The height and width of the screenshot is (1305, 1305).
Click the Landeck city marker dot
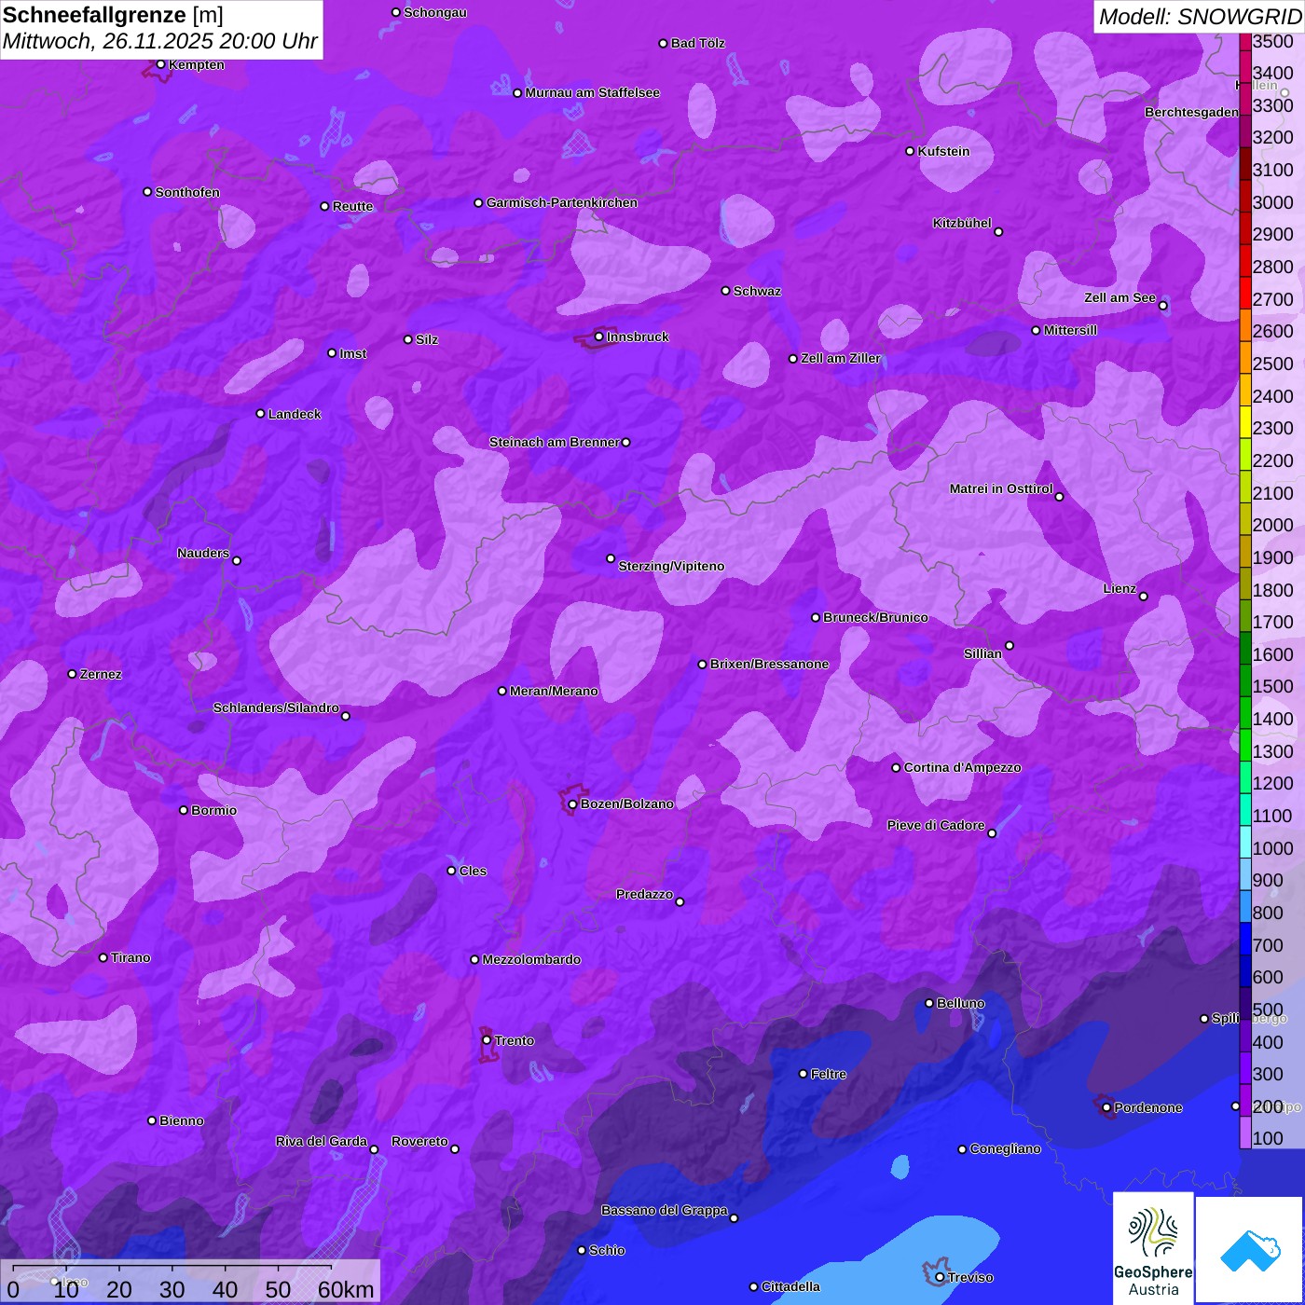pyautogui.click(x=260, y=414)
